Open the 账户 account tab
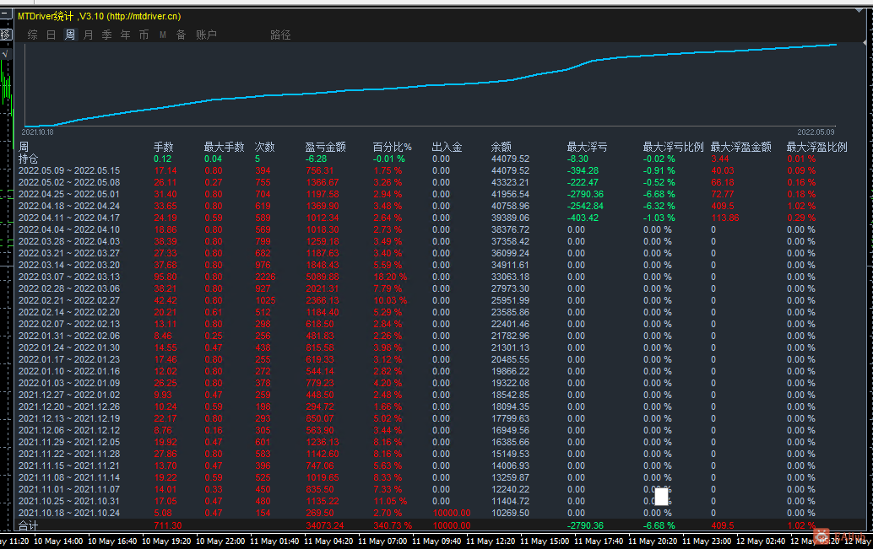The width and height of the screenshot is (873, 549). pos(206,35)
